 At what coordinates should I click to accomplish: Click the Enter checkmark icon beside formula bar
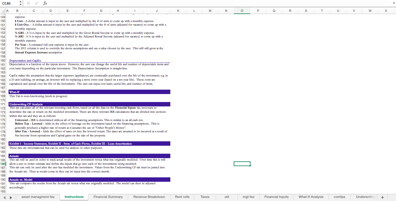(37, 3)
